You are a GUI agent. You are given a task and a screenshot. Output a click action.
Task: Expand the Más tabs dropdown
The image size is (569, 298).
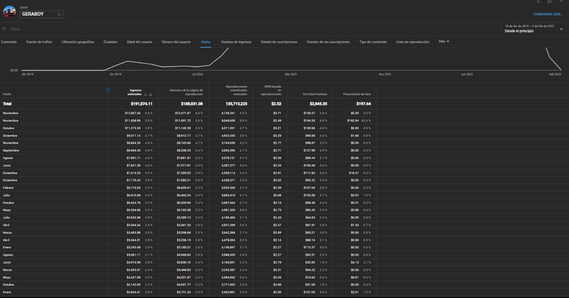click(x=444, y=42)
